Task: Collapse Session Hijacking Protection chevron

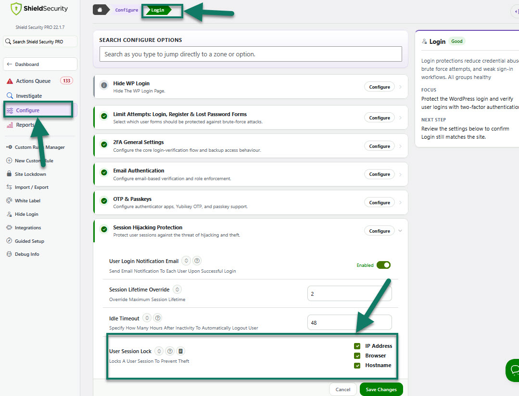Action: [400, 231]
